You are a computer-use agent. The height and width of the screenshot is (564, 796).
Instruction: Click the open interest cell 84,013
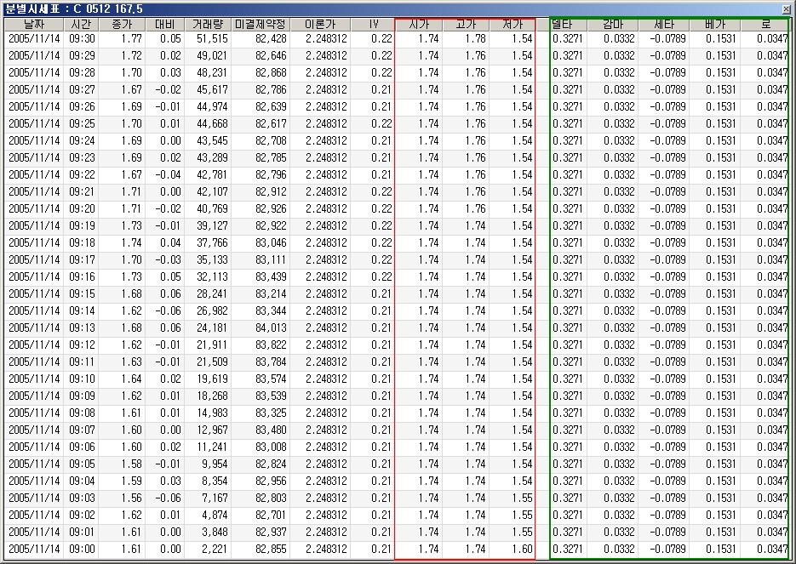tap(261, 328)
